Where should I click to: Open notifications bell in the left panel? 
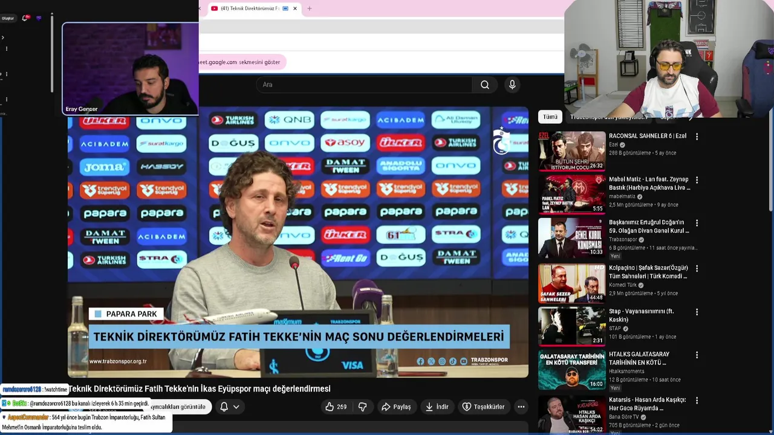click(25, 18)
